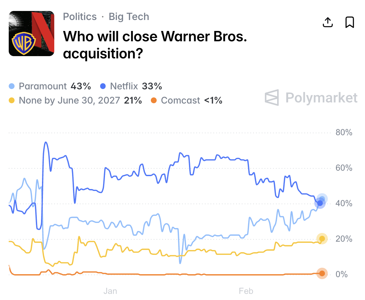Viewport: 365px width, 300px height.
Task: Click the Comcast orange legend dot
Action: (154, 101)
